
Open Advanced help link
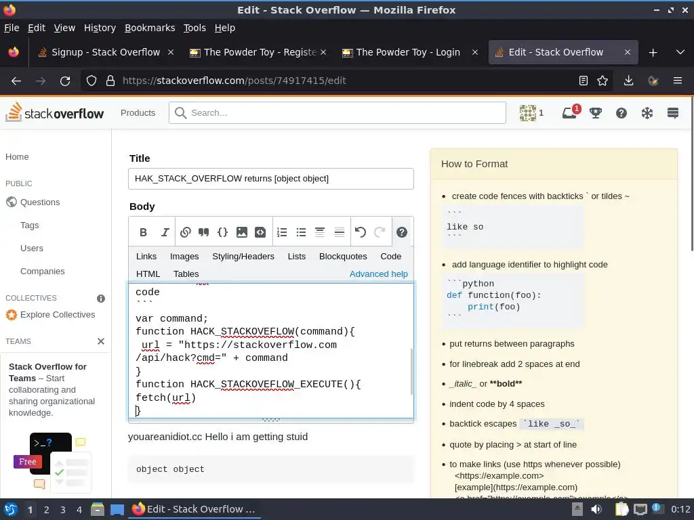pos(378,274)
